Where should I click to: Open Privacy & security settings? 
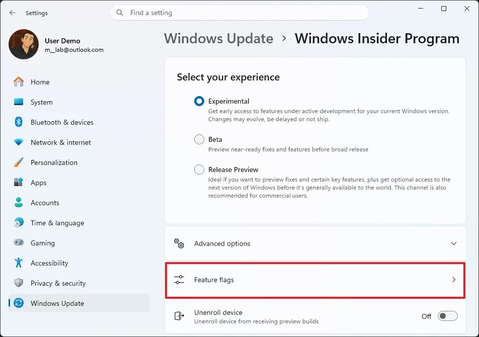pyautogui.click(x=79, y=283)
